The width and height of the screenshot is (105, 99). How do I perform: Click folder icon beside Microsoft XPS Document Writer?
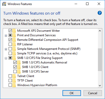coord(14,31)
